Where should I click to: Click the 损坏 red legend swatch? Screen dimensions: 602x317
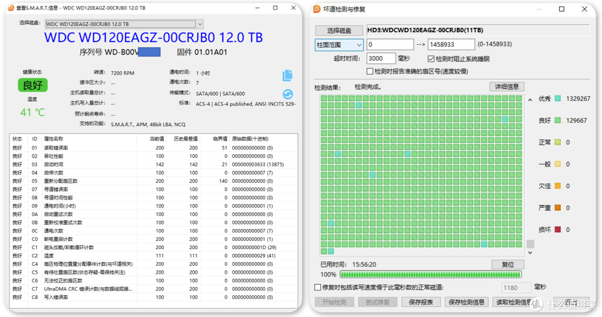(557, 229)
